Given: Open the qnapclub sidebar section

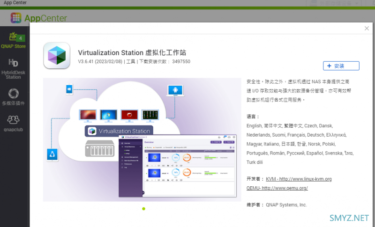Looking at the screenshot, I should click(x=13, y=123).
